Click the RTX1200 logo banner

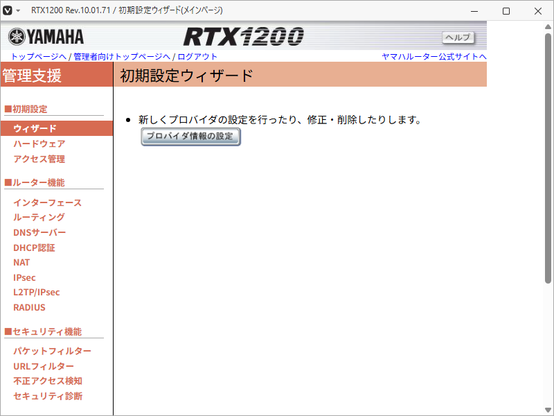(x=246, y=35)
